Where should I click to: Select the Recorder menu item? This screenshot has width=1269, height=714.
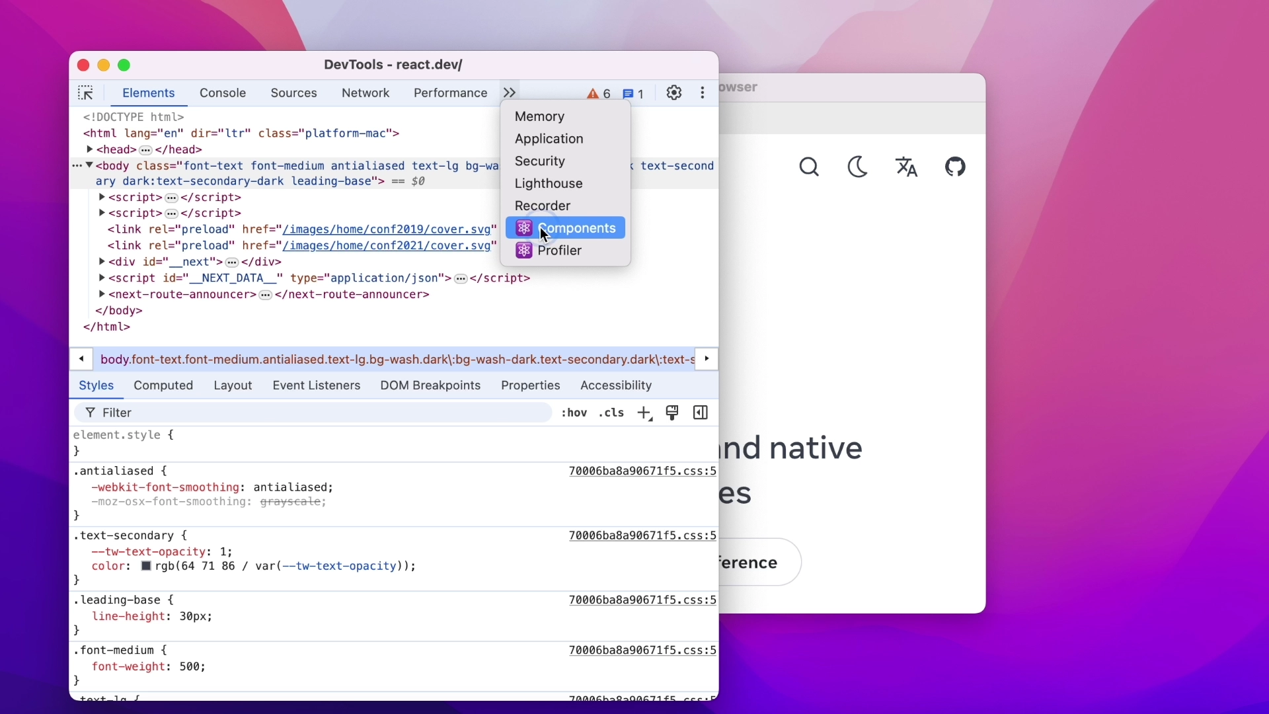543,206
